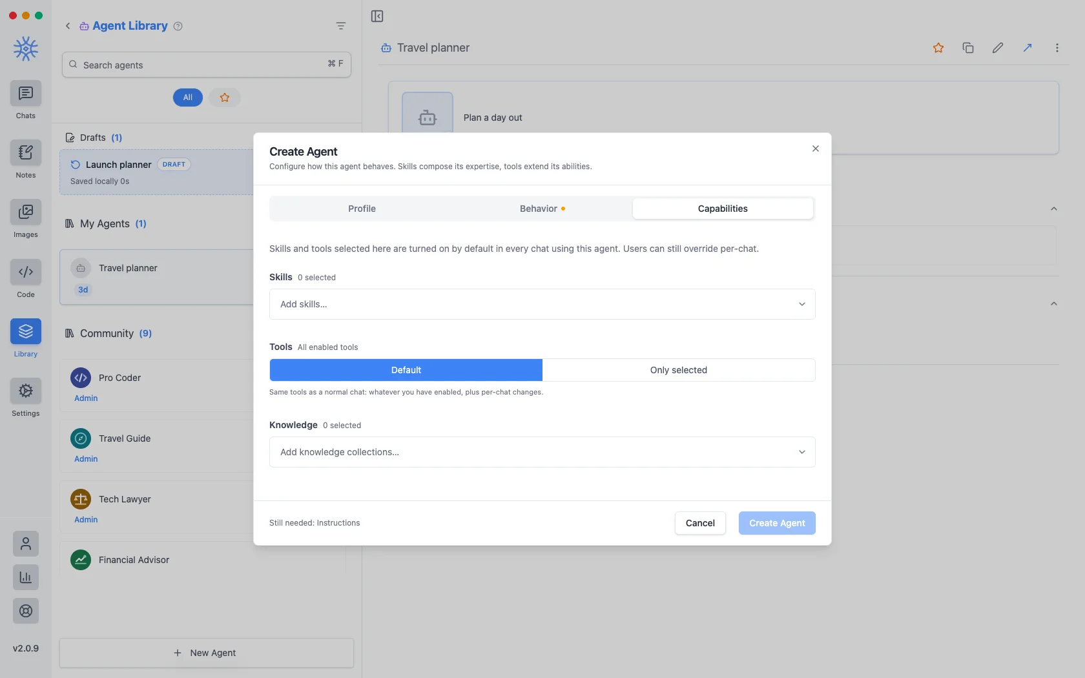Edit Travel planner with pencil icon

pos(998,48)
